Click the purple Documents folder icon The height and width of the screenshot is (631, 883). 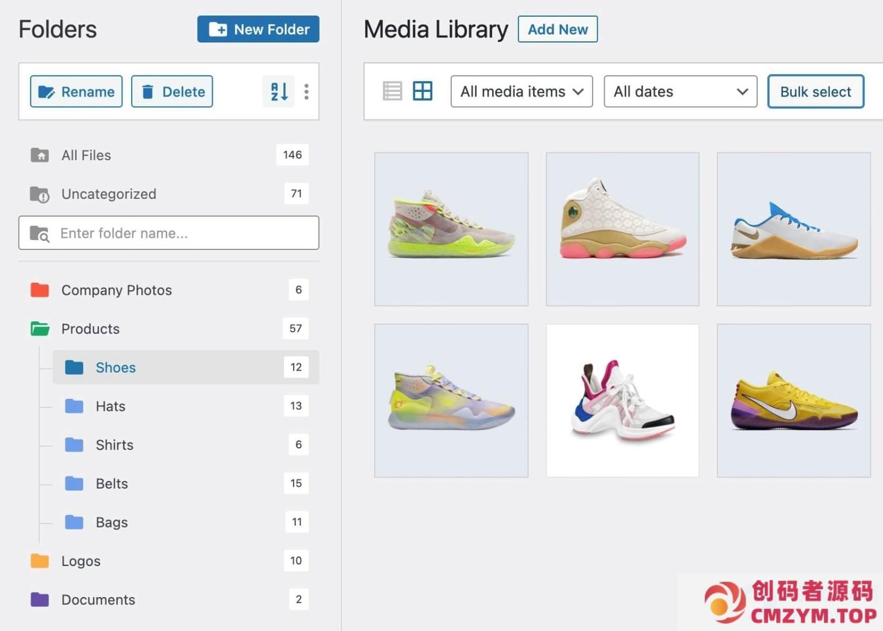coord(40,599)
